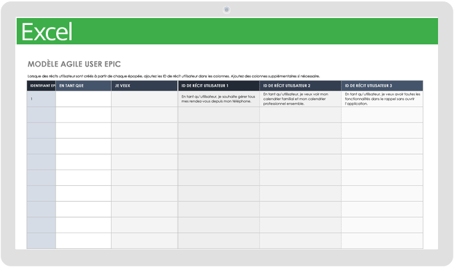Select the JE VEUX column header

tap(144, 86)
